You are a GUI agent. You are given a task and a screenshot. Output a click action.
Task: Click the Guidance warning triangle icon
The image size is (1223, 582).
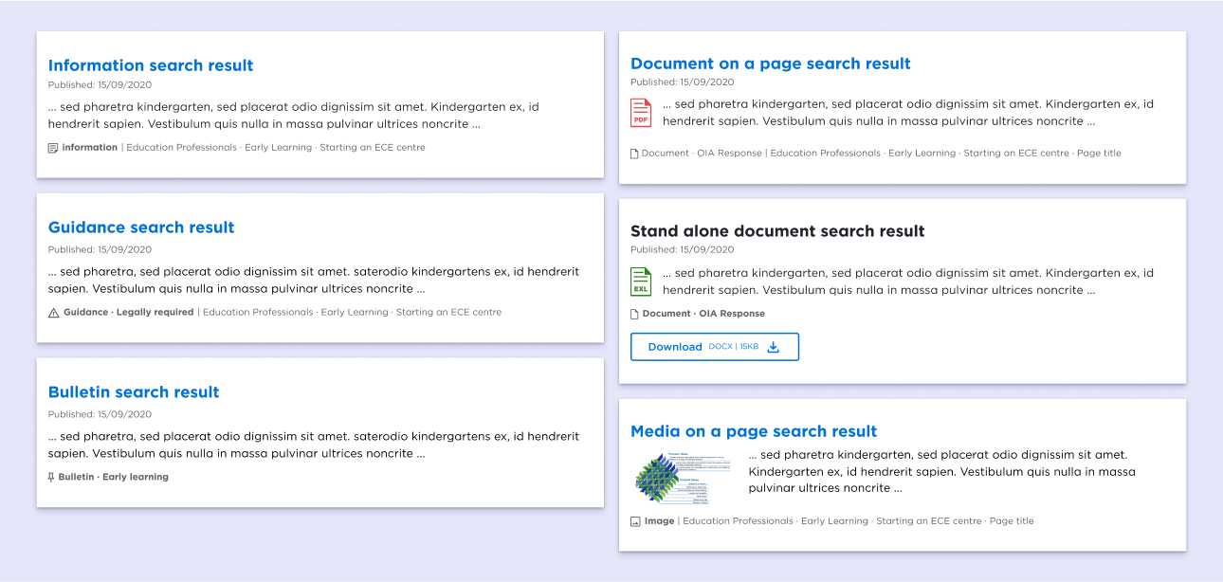[53, 313]
